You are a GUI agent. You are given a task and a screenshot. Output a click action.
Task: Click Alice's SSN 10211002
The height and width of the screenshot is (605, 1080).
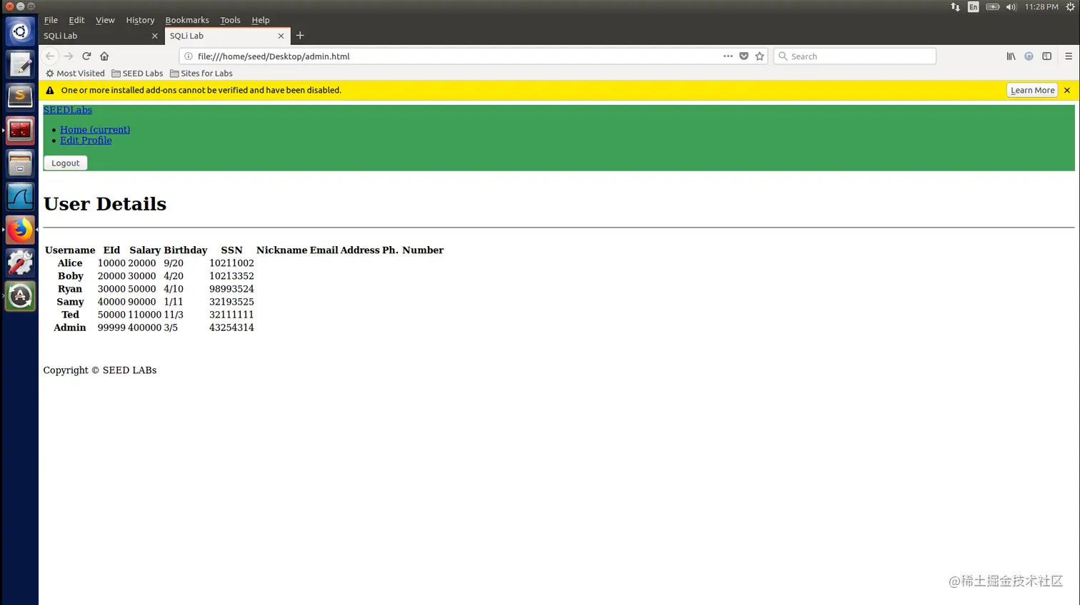231,263
